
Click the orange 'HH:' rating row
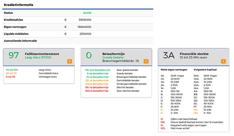pos(202,113)
